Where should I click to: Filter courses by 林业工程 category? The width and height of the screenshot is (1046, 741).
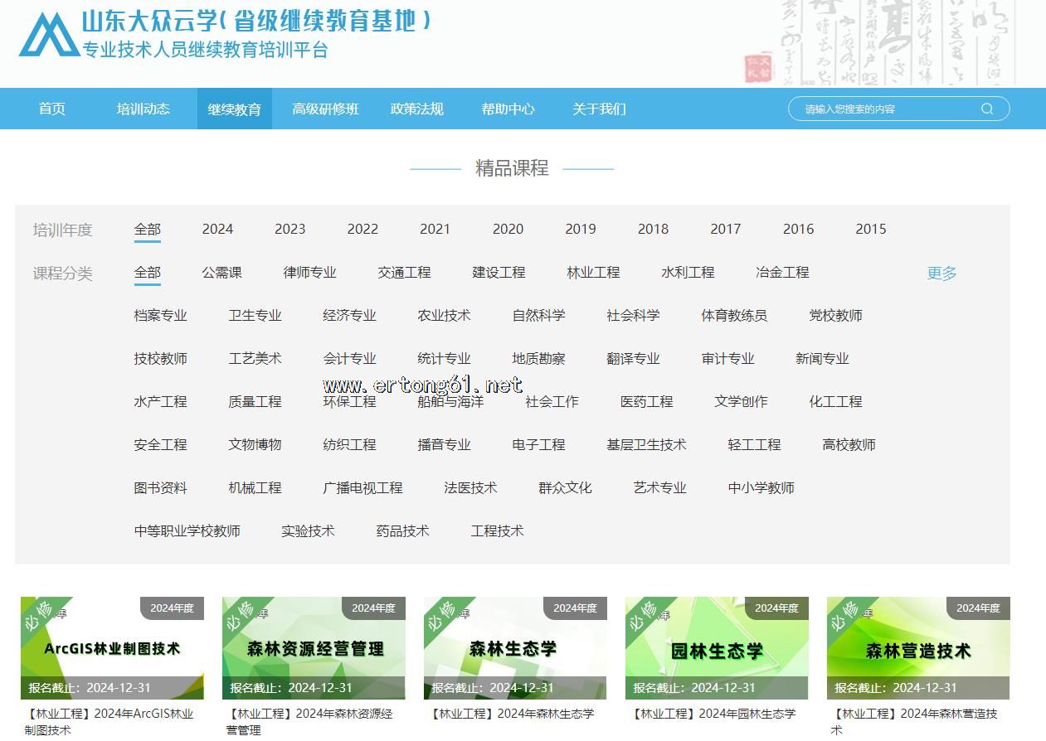pos(593,272)
